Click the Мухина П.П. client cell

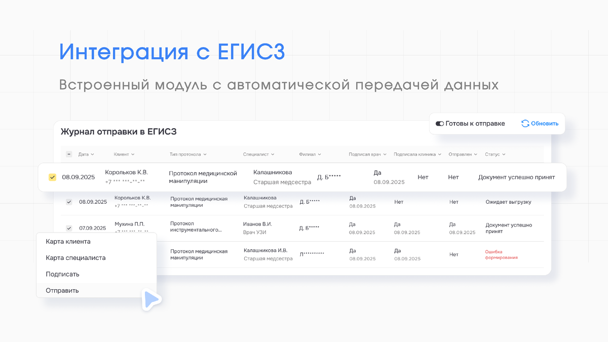(x=130, y=223)
